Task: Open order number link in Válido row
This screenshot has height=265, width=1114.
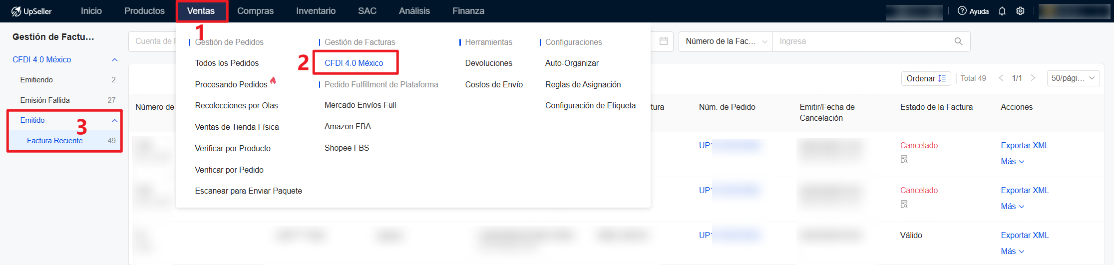Action: [x=730, y=236]
